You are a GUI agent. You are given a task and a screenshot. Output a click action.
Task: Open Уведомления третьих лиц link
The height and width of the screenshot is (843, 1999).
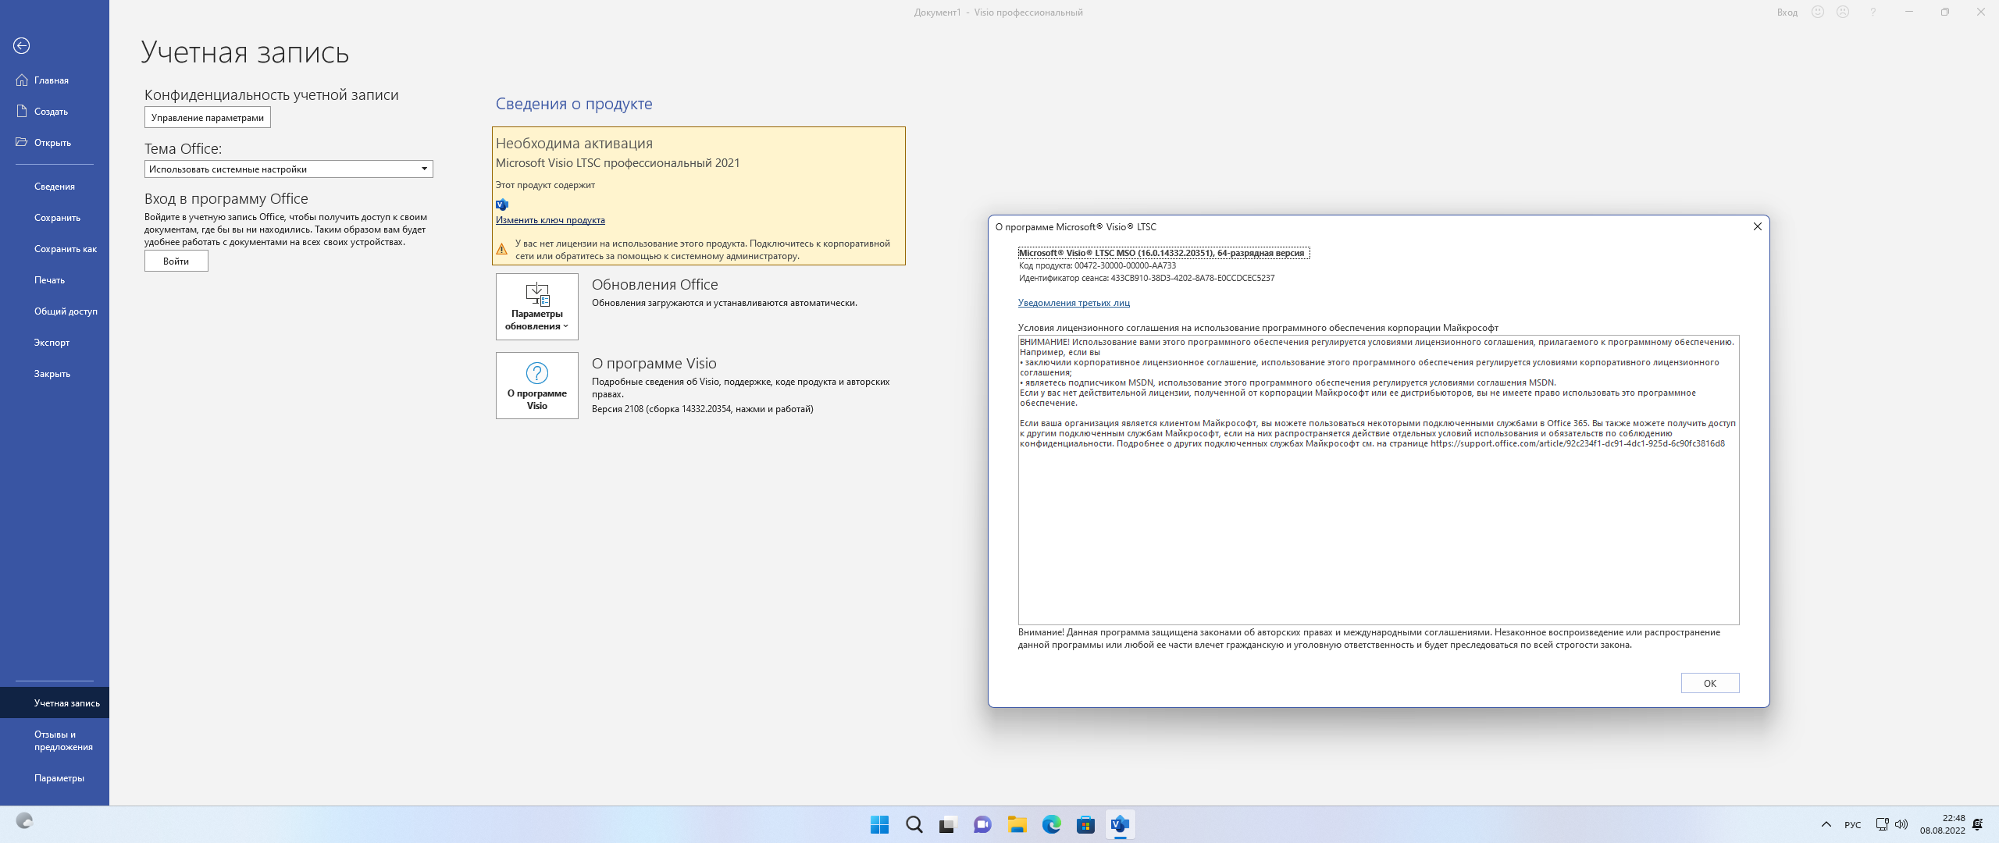[1074, 303]
